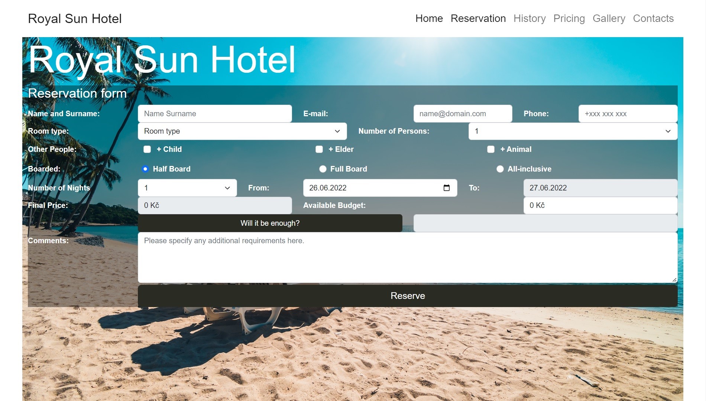Focus the Comments text area

coord(408,258)
